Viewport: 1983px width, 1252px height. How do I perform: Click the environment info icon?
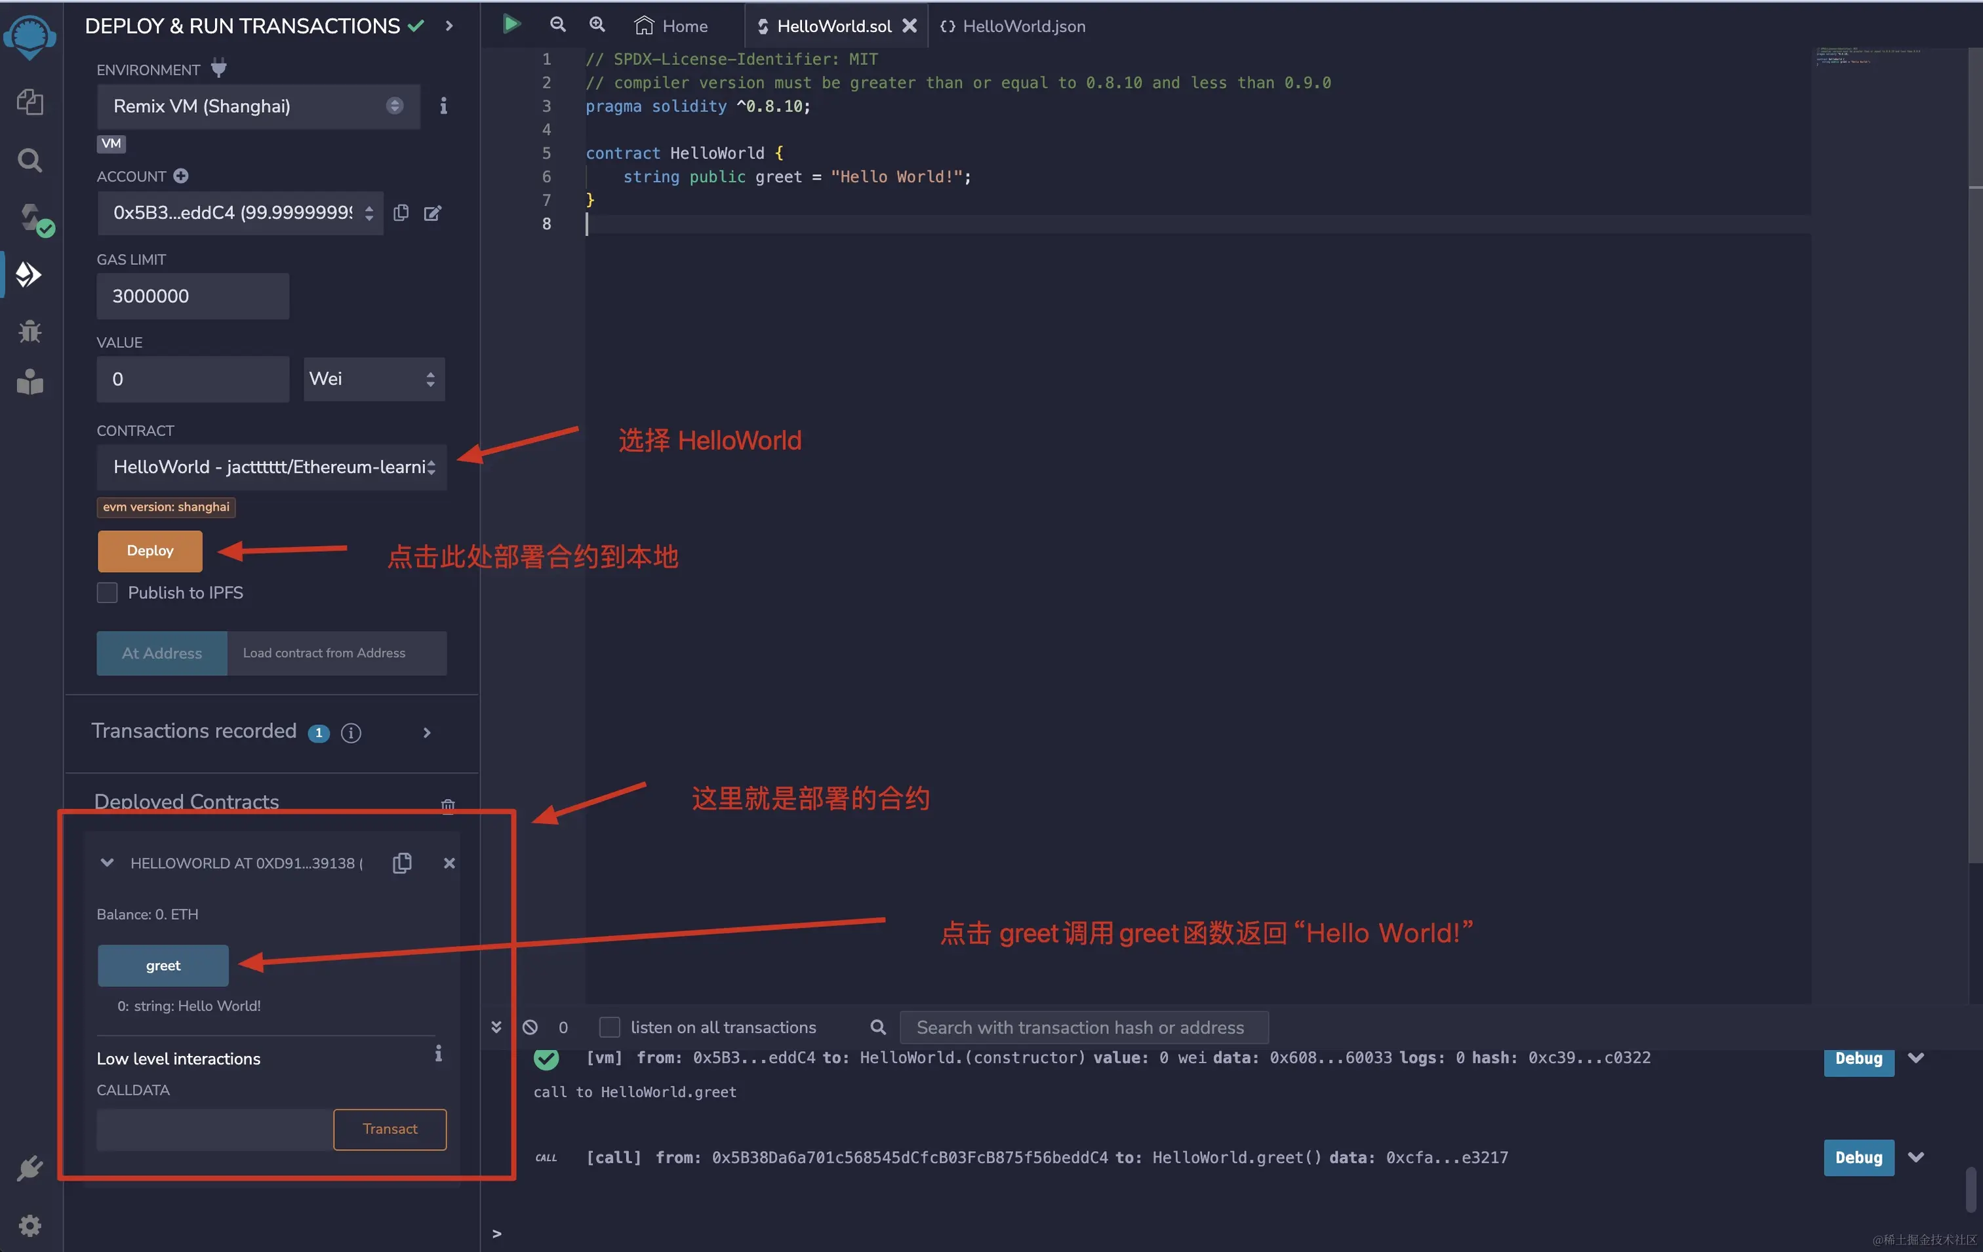[443, 106]
